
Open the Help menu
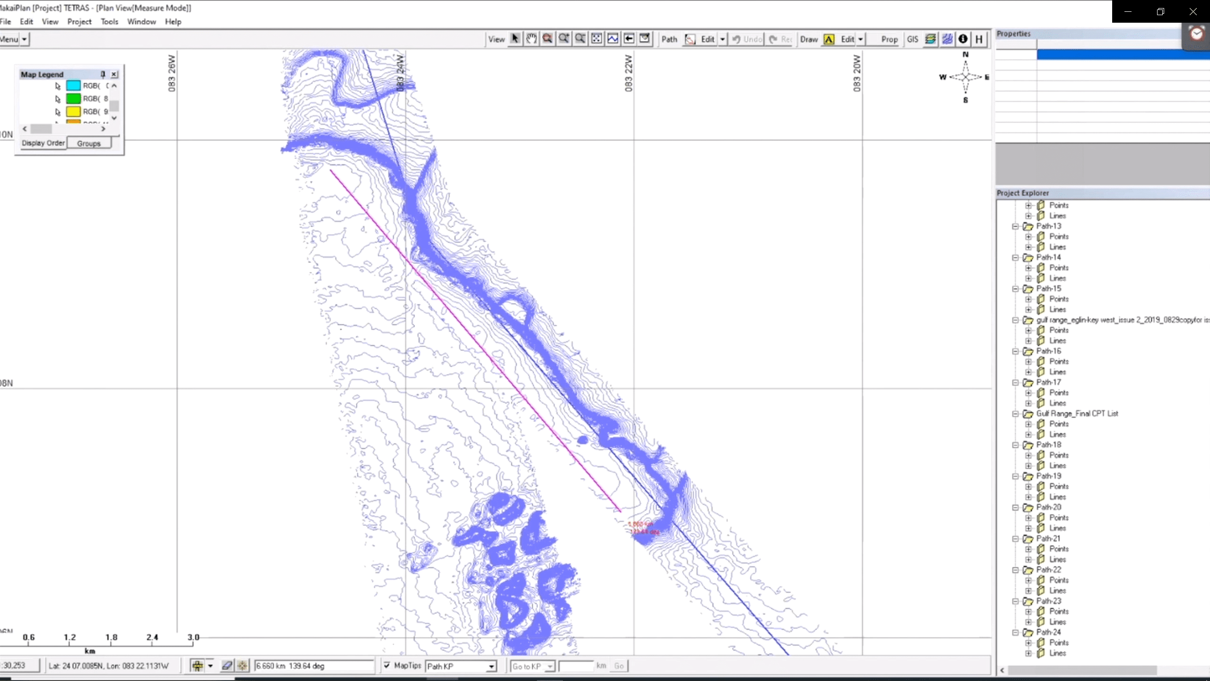tap(173, 22)
